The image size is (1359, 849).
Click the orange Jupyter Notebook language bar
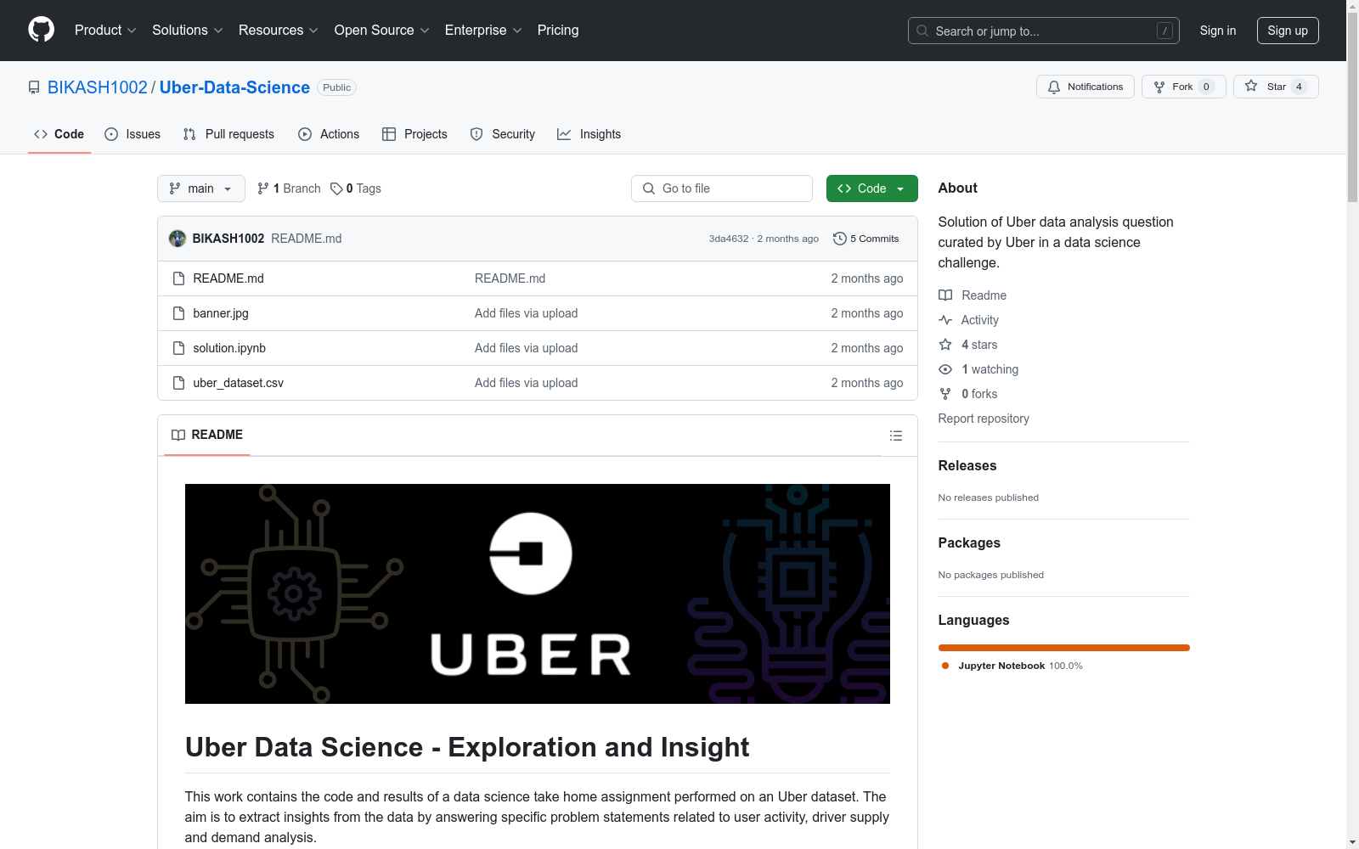1064,648
